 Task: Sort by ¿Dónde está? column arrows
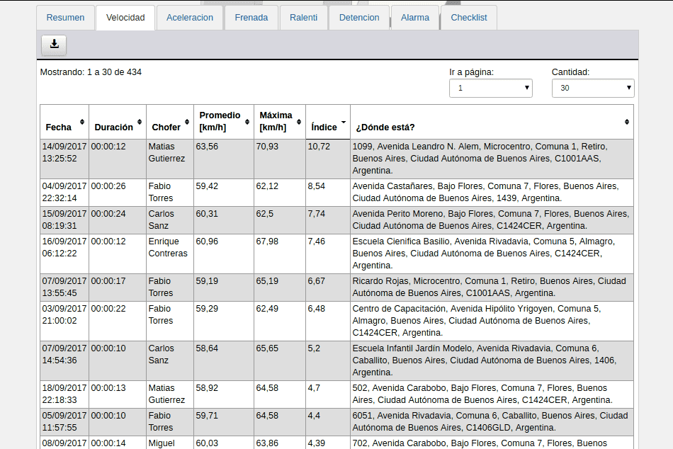point(627,122)
